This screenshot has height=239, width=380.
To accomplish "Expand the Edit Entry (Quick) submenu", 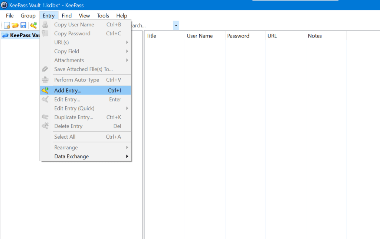I will 85,108.
